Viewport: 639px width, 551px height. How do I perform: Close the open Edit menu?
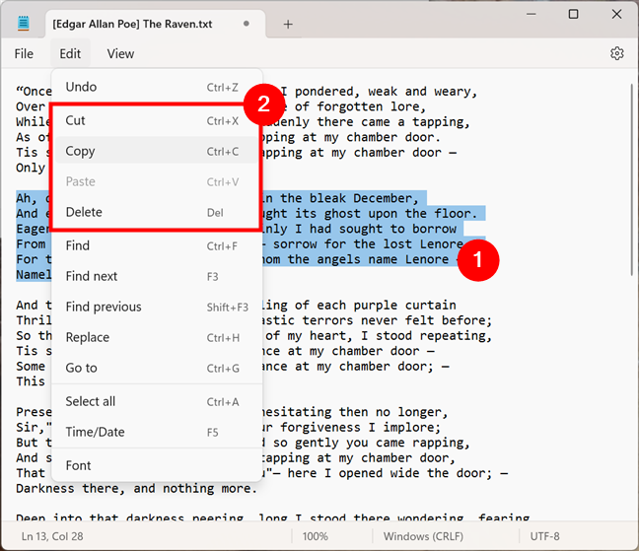coord(70,54)
